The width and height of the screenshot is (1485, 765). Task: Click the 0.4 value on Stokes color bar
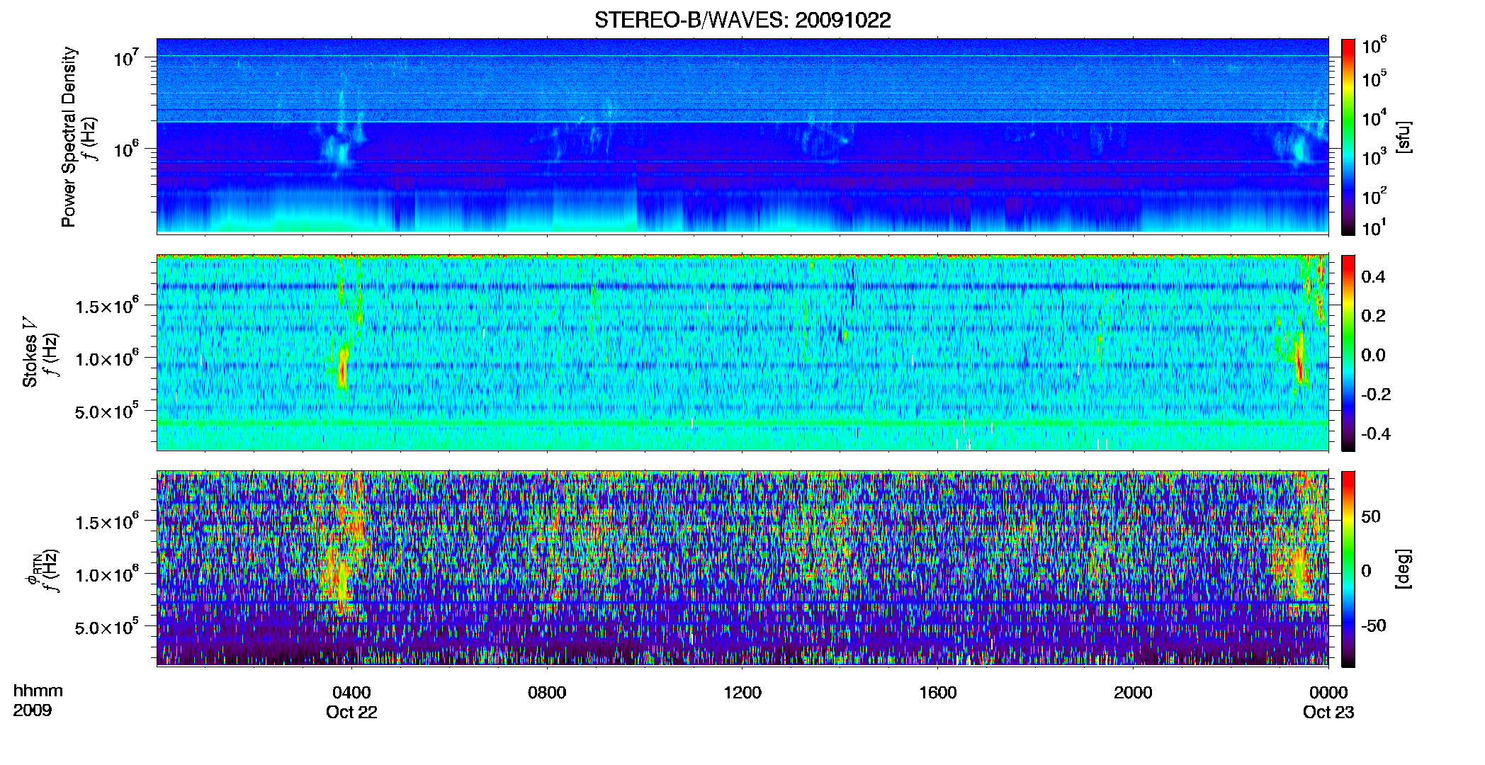[x=1373, y=277]
